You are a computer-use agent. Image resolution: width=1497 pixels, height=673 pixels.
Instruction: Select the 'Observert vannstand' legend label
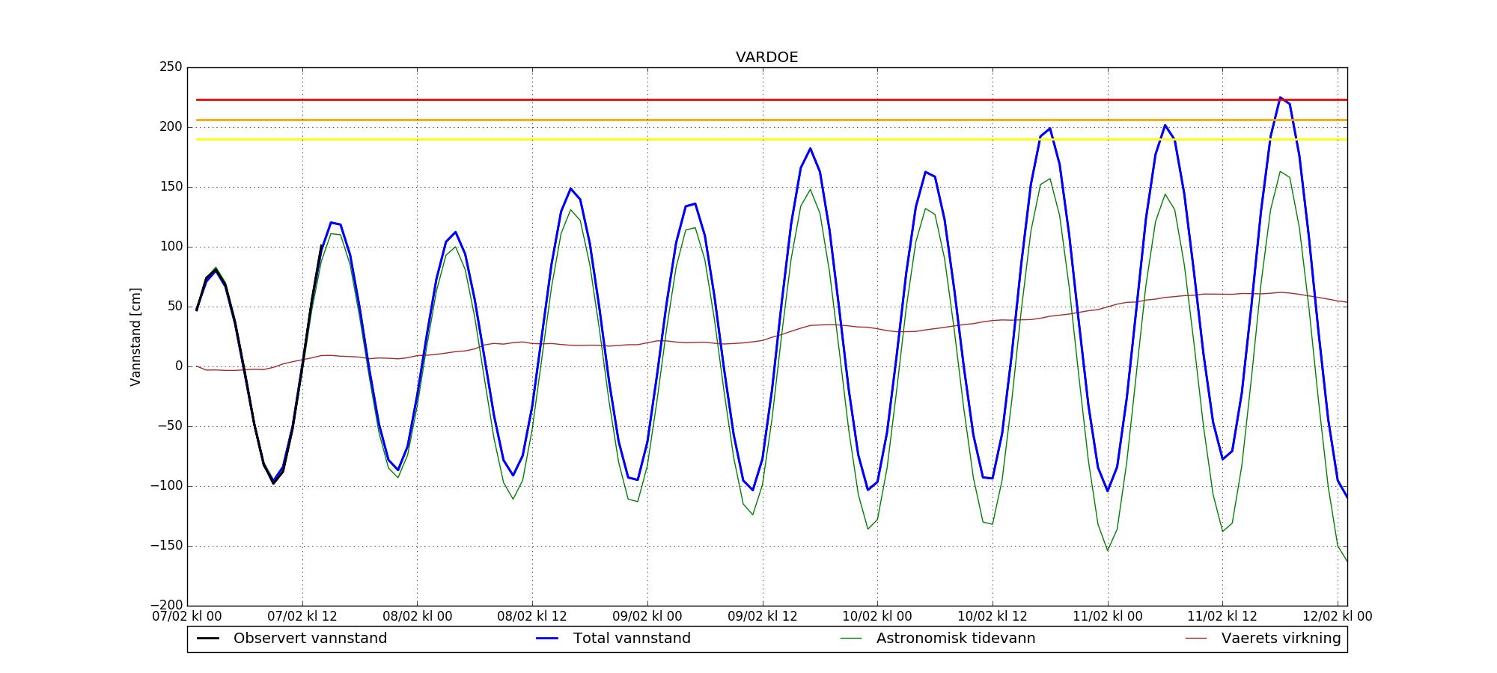(310, 639)
